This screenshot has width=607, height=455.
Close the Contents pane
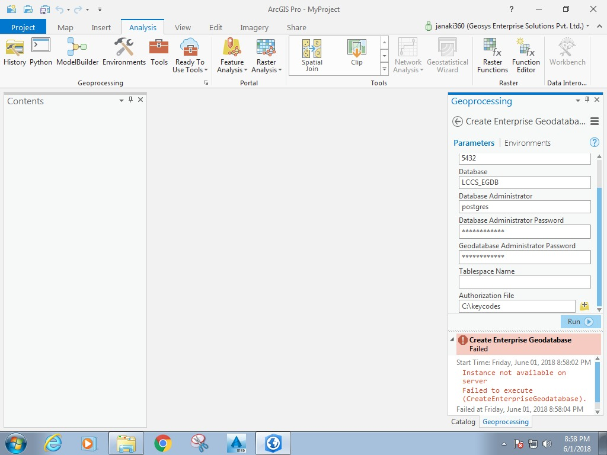tap(140, 100)
